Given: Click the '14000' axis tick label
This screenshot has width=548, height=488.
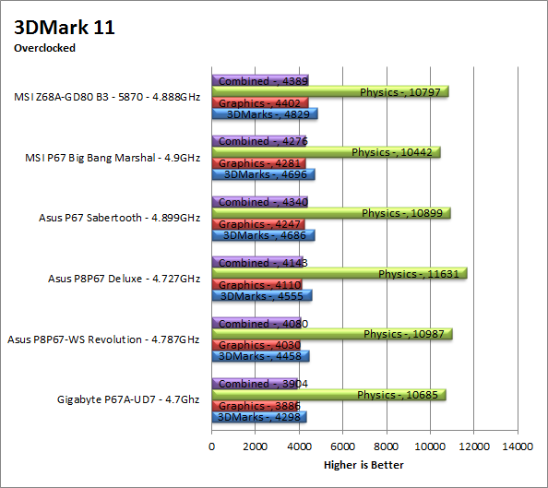Looking at the screenshot, I should pos(518,446).
